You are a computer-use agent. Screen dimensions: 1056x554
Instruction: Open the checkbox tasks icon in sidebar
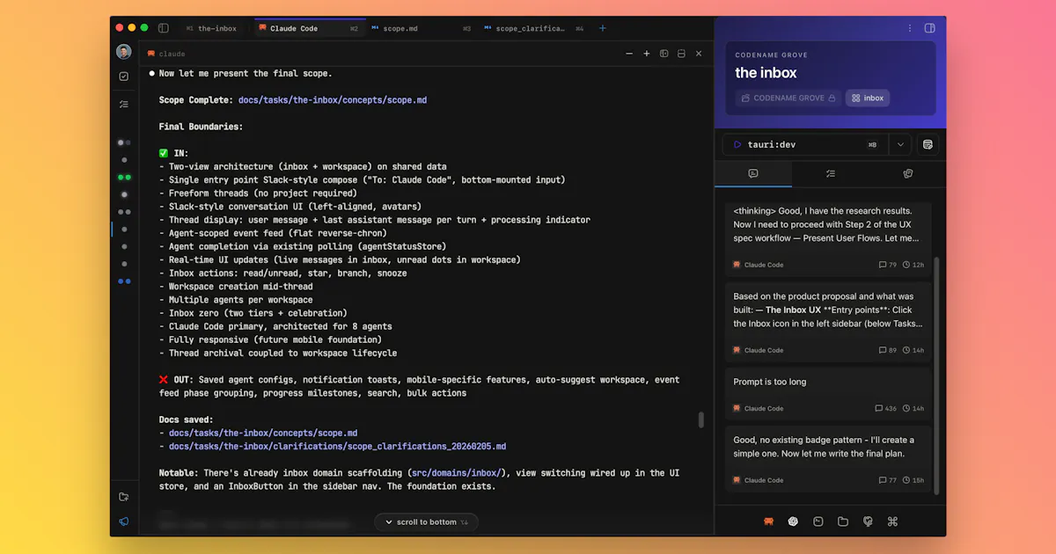tap(124, 77)
